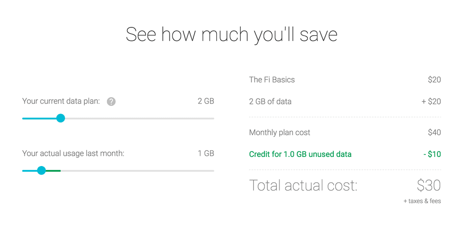Click the '2 GB of data' line item
Screen dimensions: 472x231
[x=270, y=102]
